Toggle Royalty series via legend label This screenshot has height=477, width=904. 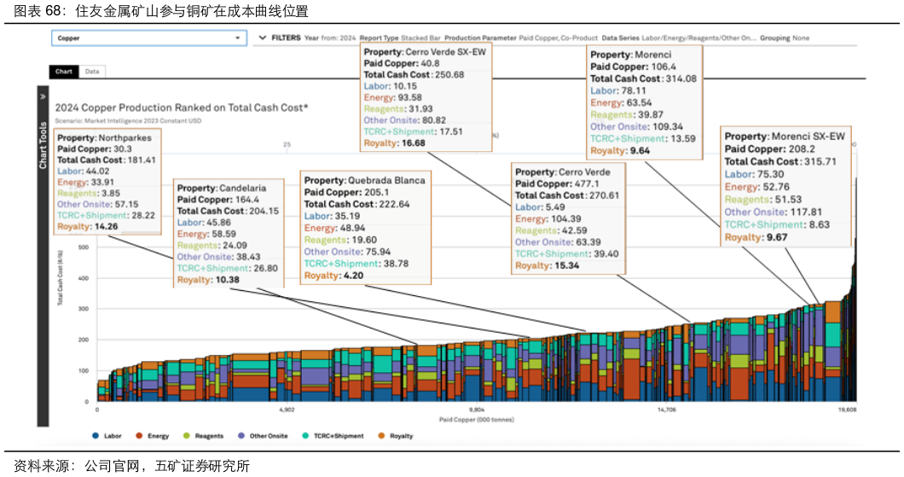click(401, 436)
